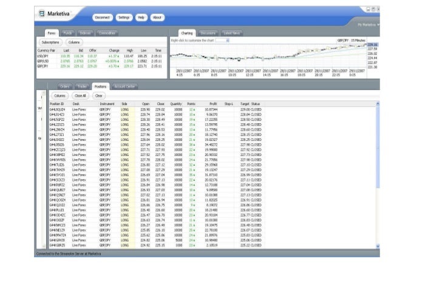
Task: Switch to the Indexes tab
Action: (x=85, y=33)
